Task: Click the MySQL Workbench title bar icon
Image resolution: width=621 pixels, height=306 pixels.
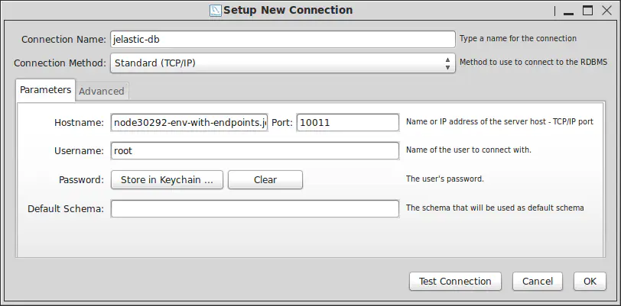Action: [216, 10]
